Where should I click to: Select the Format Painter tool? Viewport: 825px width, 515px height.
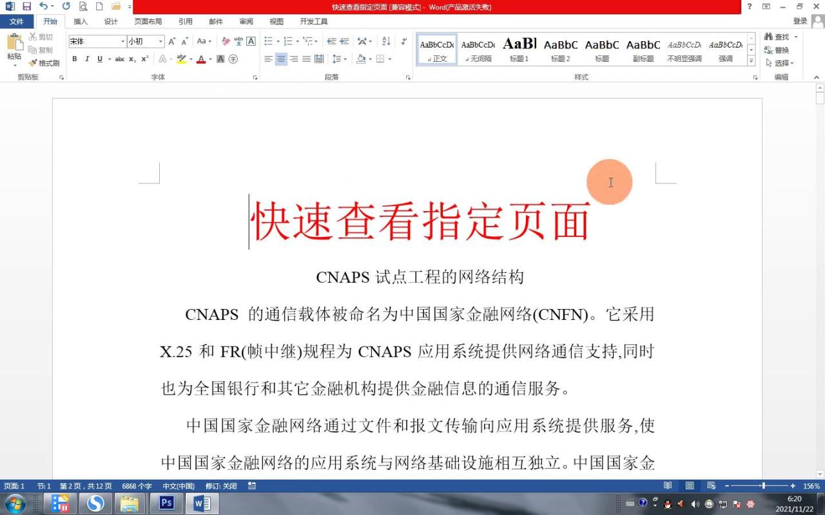pos(44,63)
